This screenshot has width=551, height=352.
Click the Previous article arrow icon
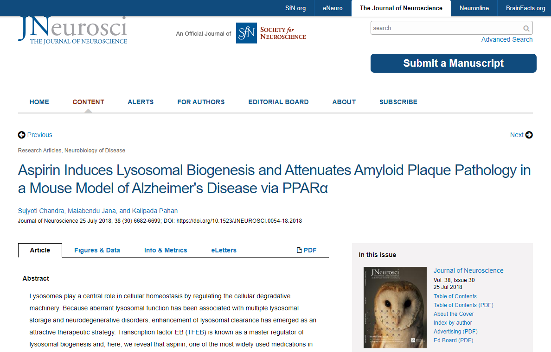coord(22,135)
